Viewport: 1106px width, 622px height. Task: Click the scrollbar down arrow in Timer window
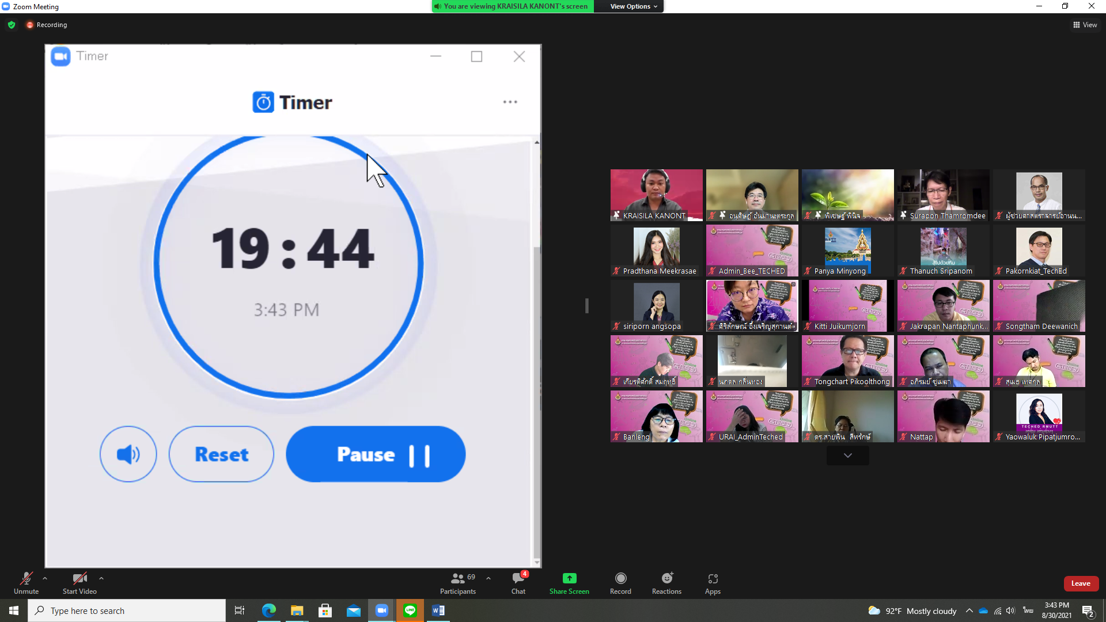[x=537, y=562]
